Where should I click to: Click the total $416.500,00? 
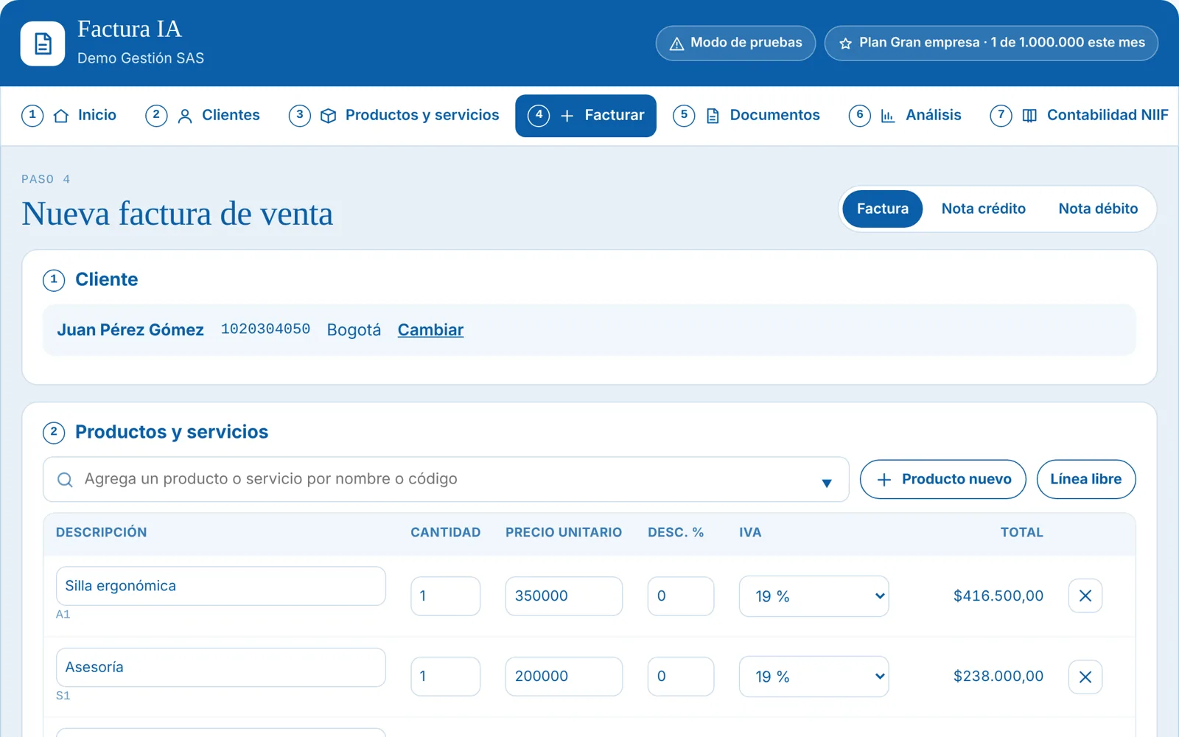(998, 595)
